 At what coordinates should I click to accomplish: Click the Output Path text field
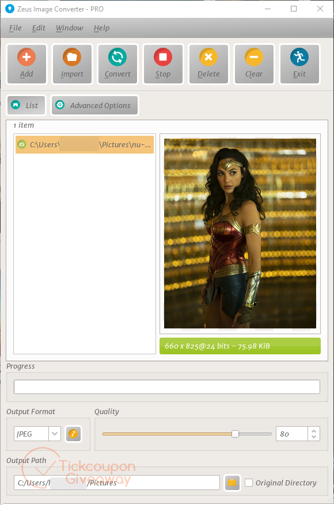pos(117,483)
